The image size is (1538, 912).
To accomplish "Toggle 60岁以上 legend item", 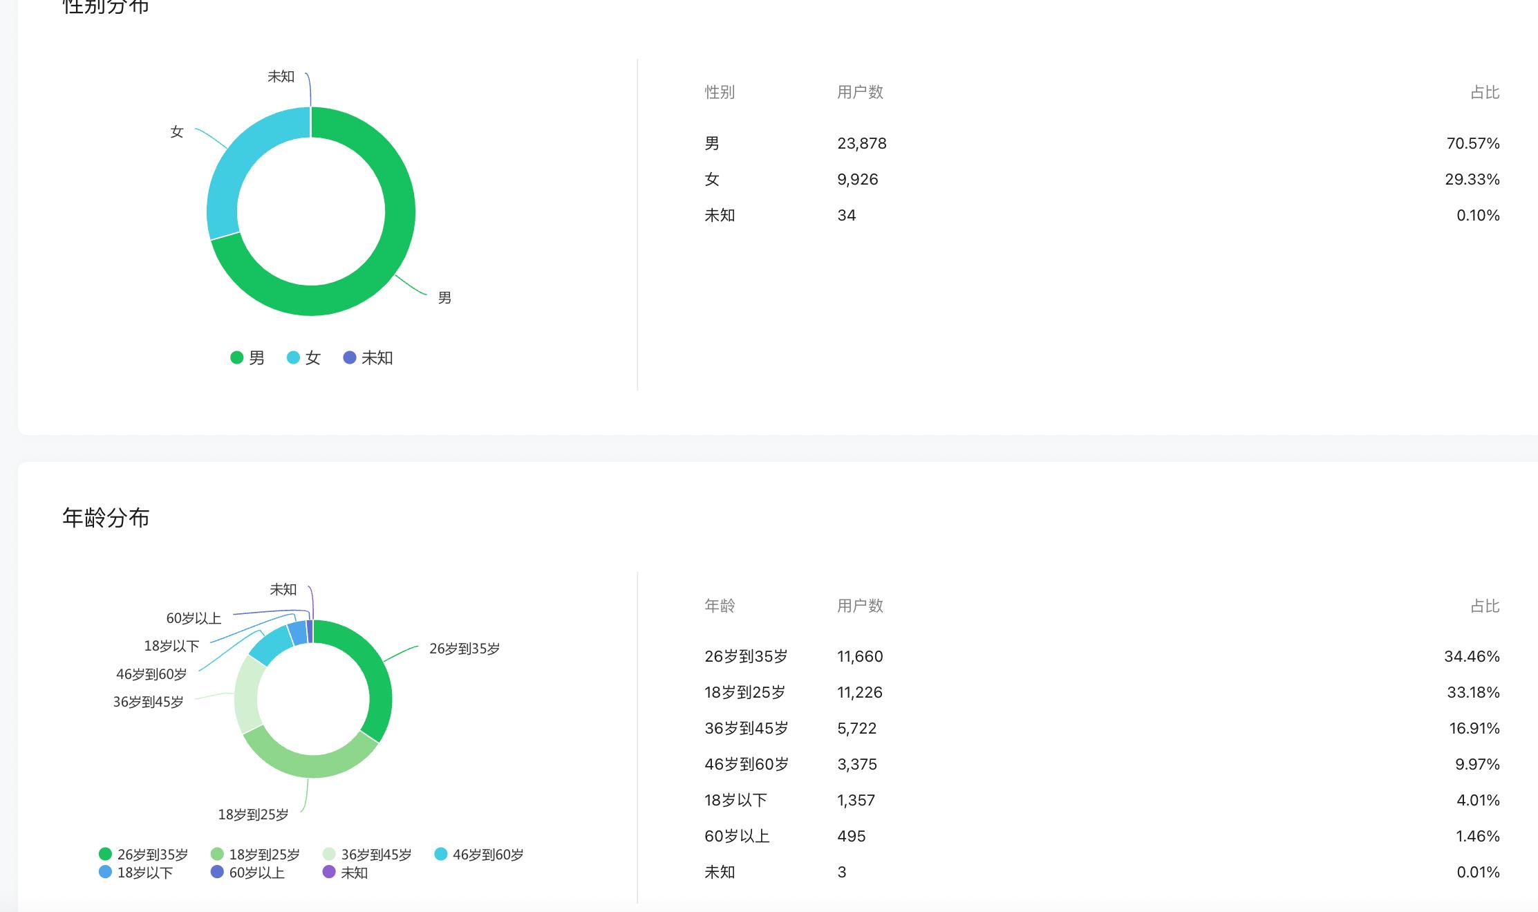I will 248,873.
